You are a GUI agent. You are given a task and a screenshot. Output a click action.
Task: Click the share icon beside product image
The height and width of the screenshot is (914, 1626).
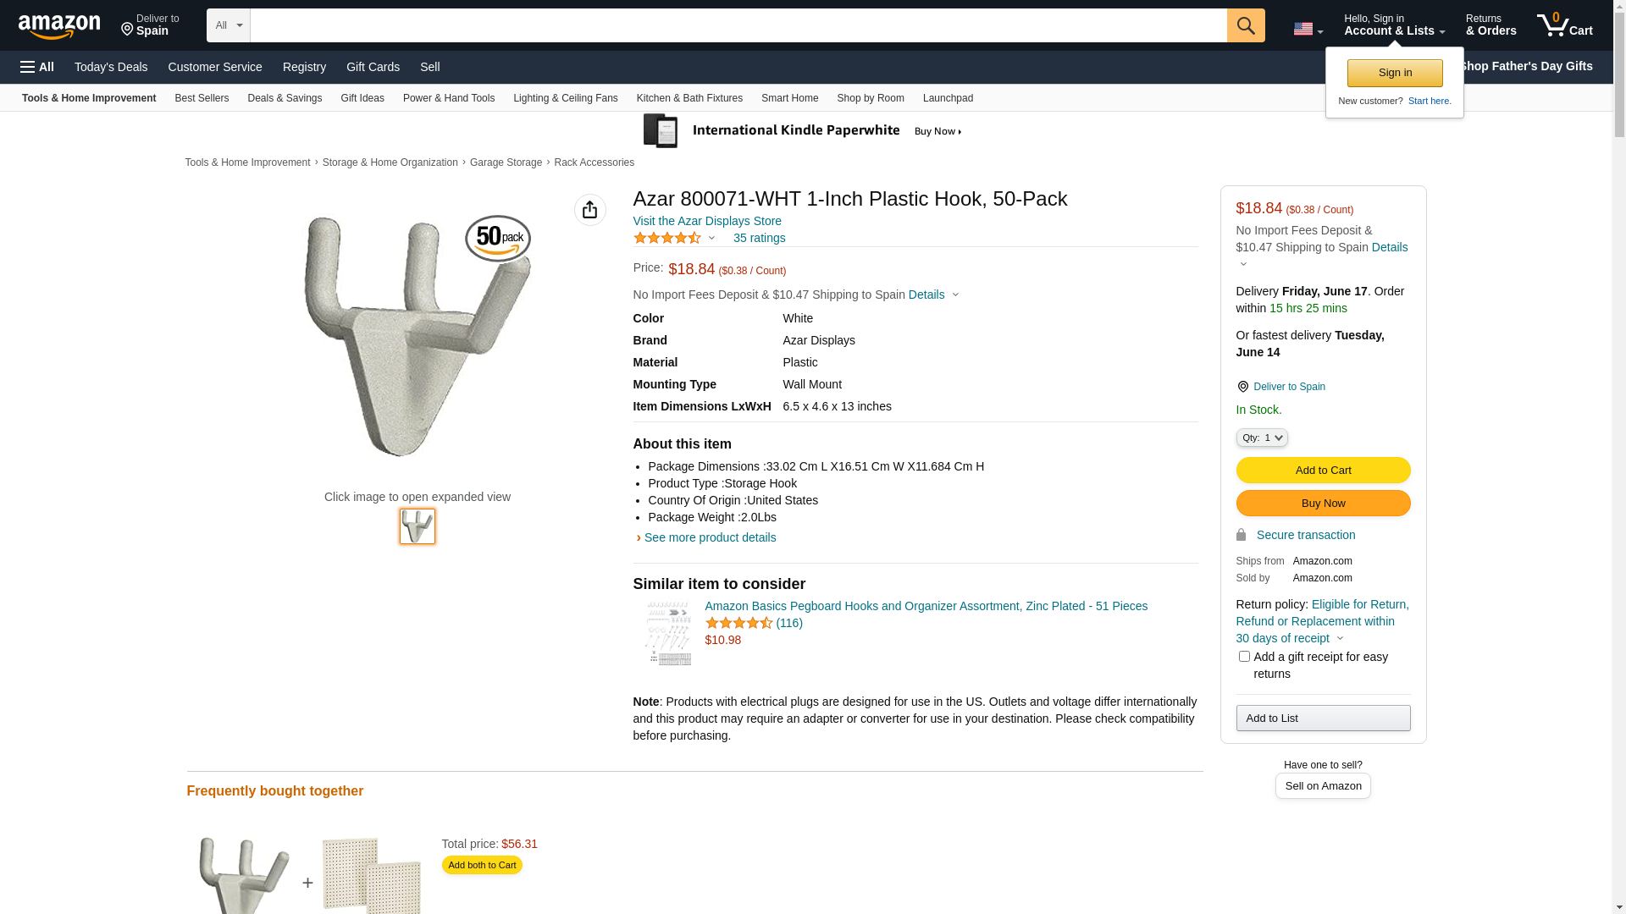pos(589,210)
